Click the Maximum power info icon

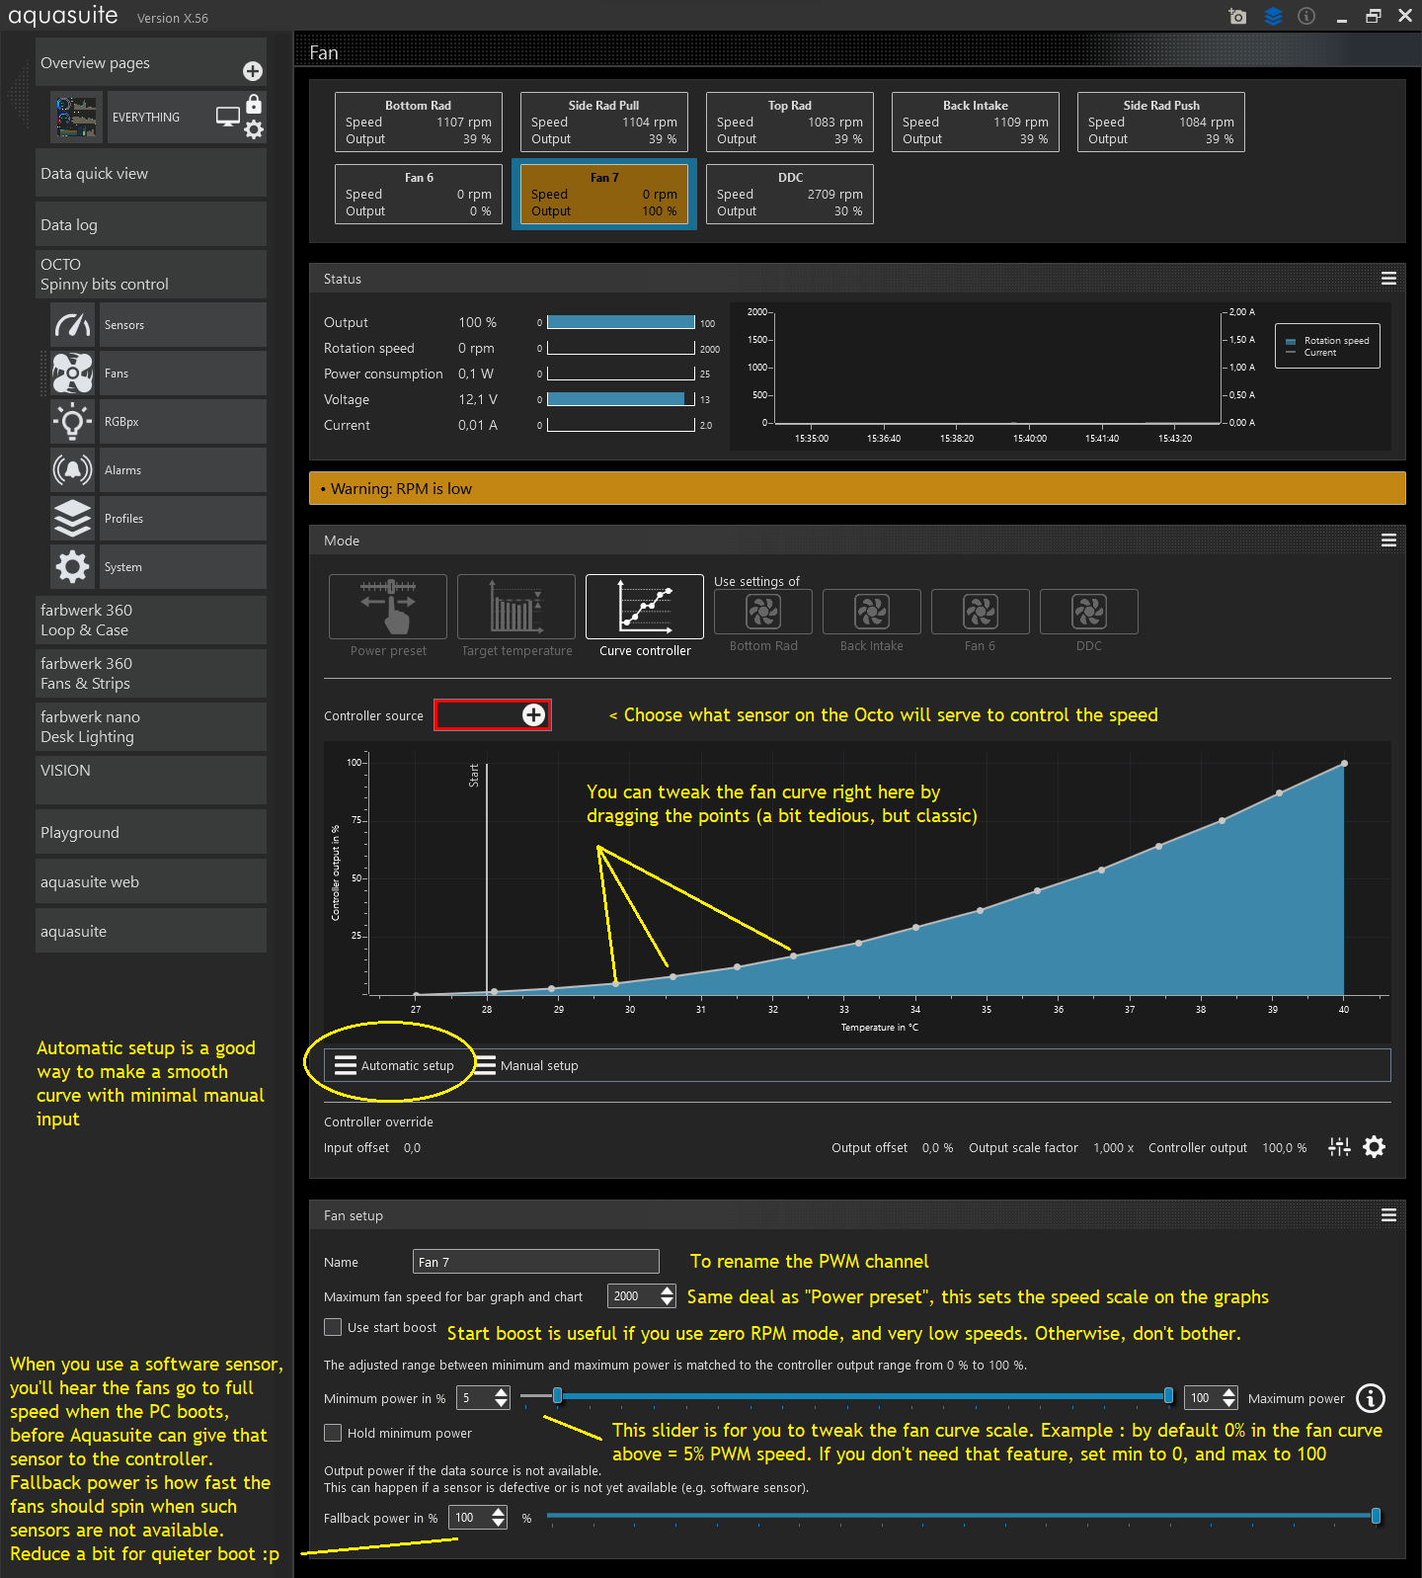1371,1398
